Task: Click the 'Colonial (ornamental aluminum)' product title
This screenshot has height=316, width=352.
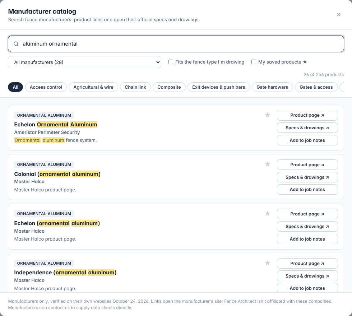Action: pyautogui.click(x=57, y=174)
